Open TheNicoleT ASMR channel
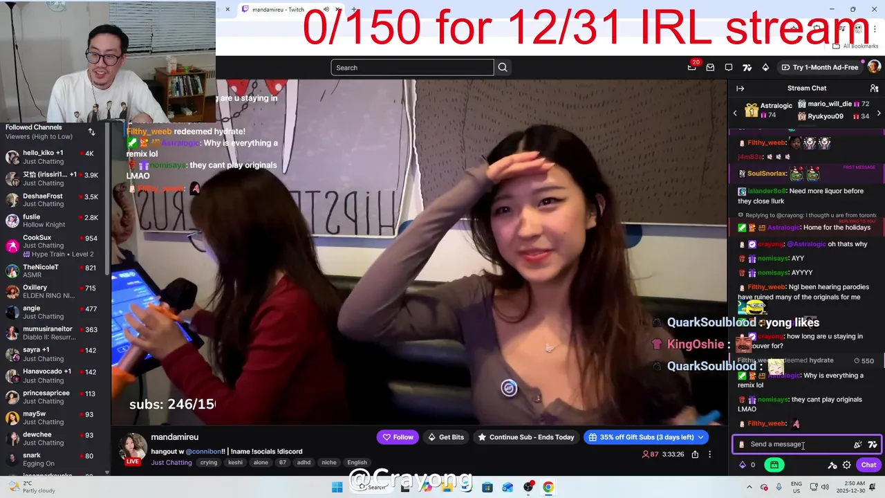This screenshot has height=498, width=885. (55, 270)
